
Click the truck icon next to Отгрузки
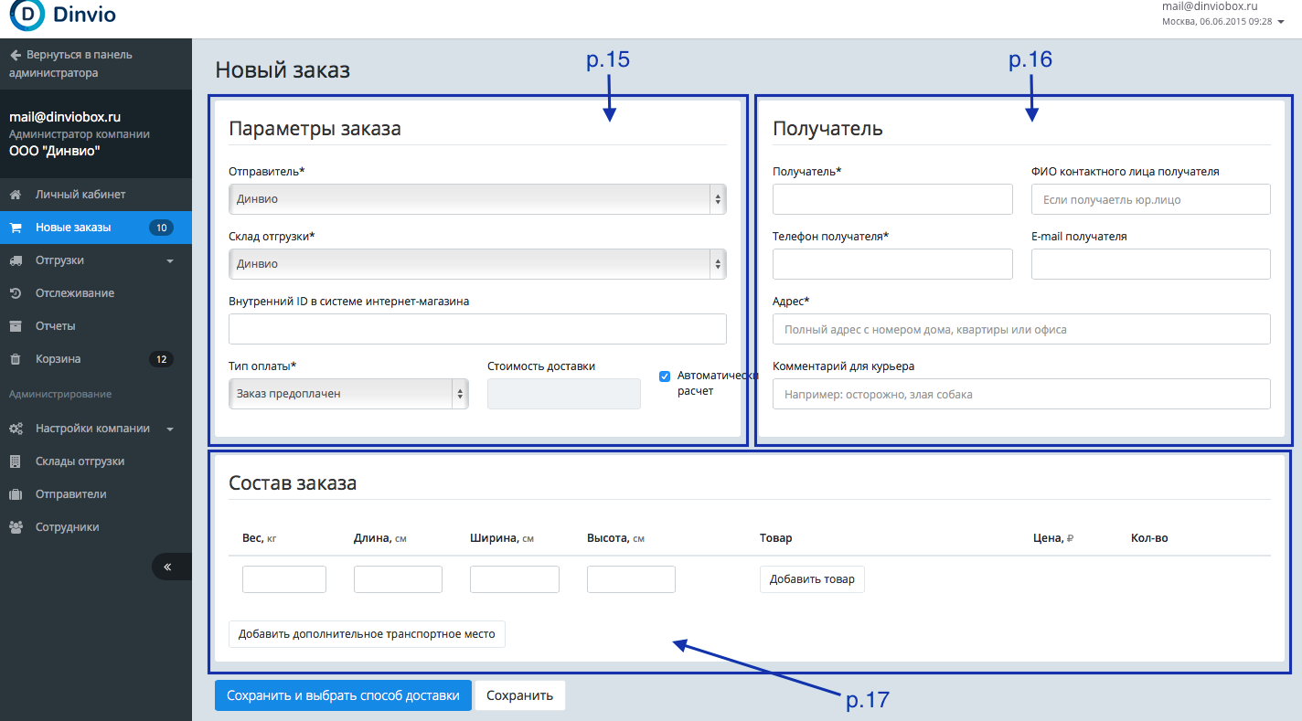16,260
